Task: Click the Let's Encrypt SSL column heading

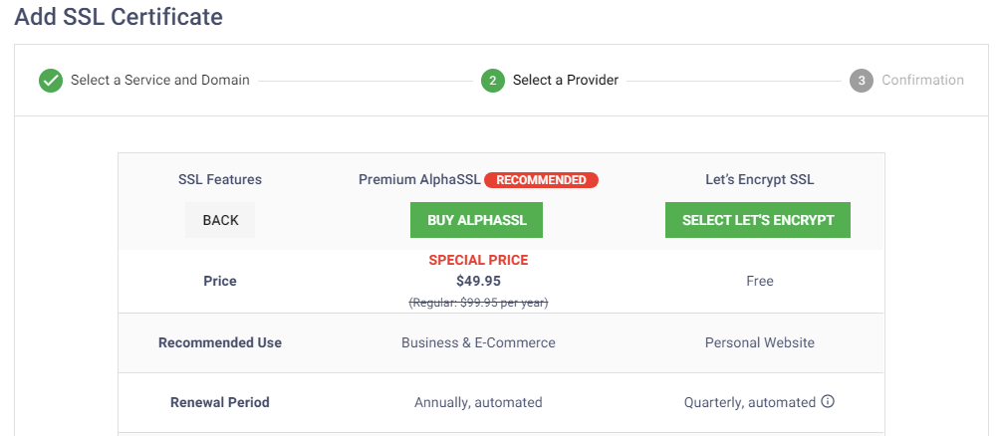Action: click(759, 180)
